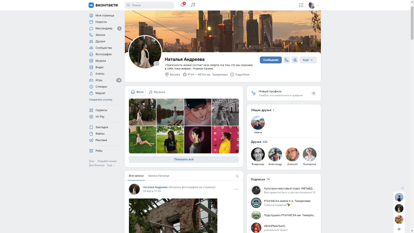Click the Реклама megaphone icon

91,140
